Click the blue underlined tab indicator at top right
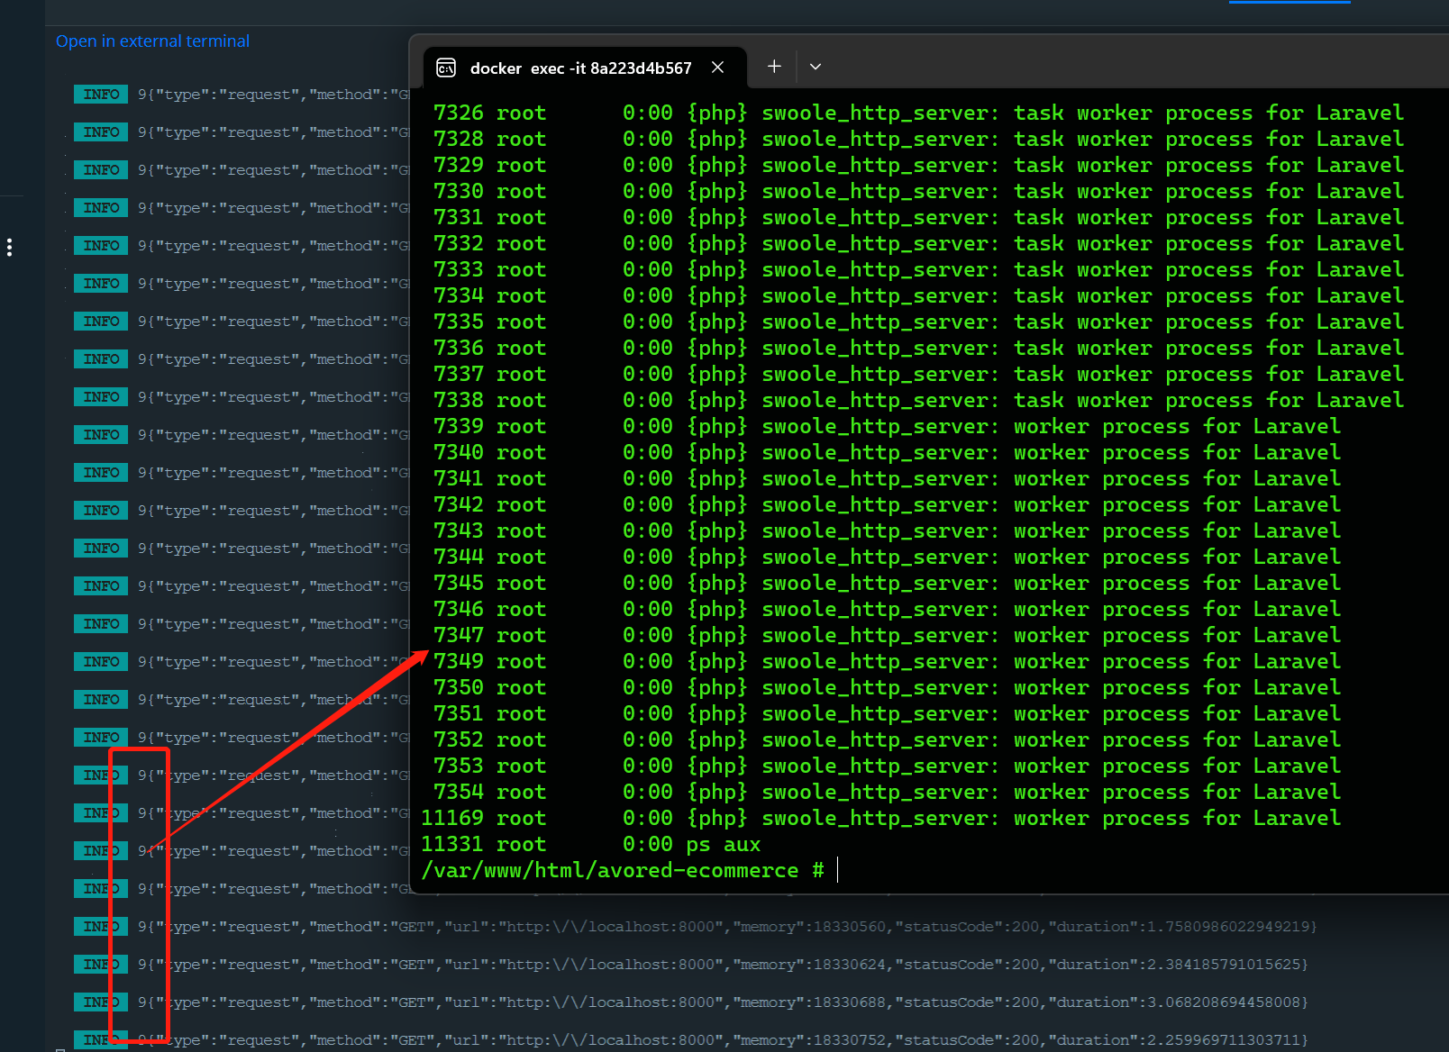1449x1052 pixels. pyautogui.click(x=1289, y=4)
